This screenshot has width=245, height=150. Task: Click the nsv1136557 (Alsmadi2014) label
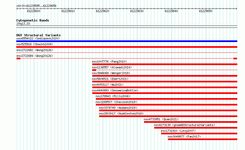112,67
